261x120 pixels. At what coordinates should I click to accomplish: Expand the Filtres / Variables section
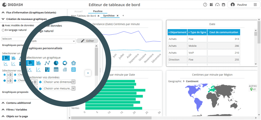click(x=3, y=110)
